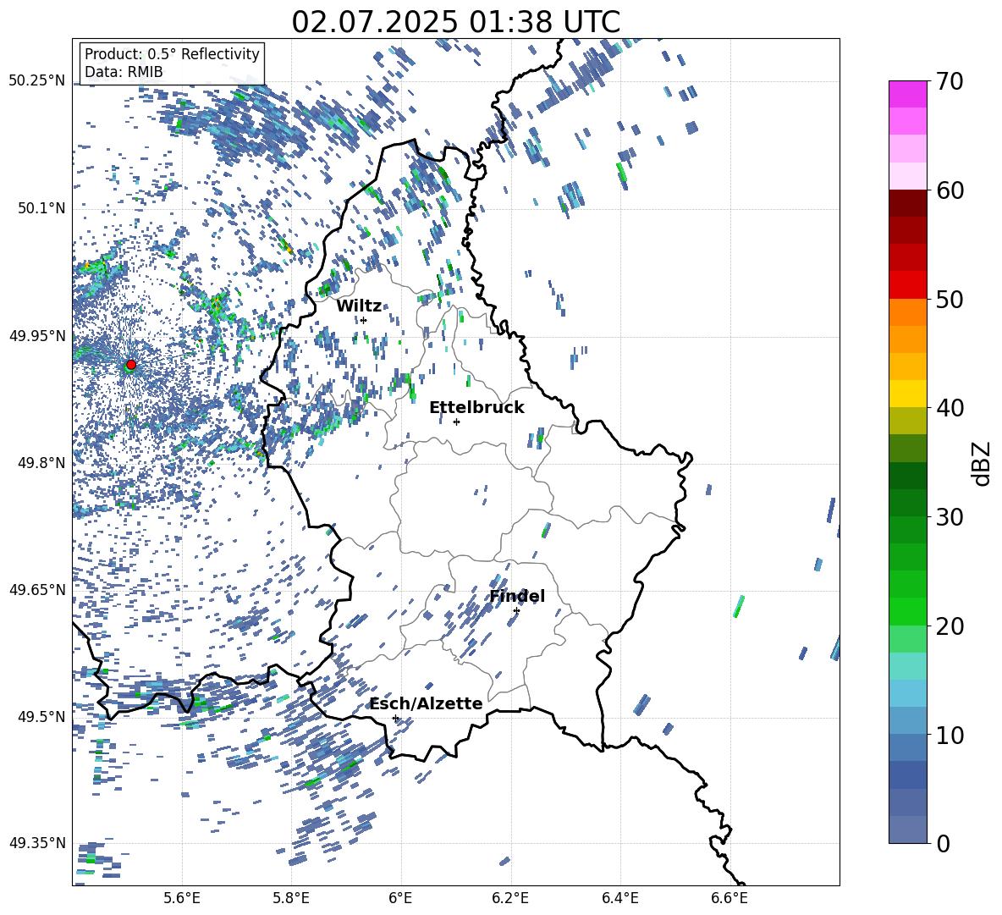The image size is (1002, 915).
Task: Click the Data: RMIB text
Action: pyautogui.click(x=124, y=72)
